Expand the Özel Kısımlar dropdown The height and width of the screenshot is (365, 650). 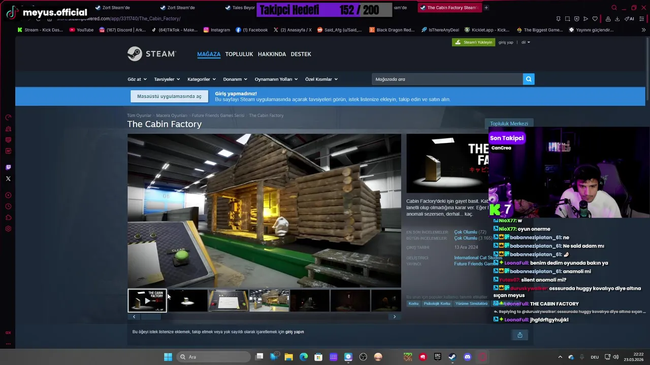pyautogui.click(x=321, y=79)
